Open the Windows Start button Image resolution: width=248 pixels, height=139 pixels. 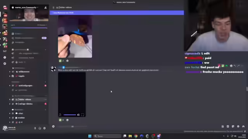pyautogui.click(x=90, y=136)
